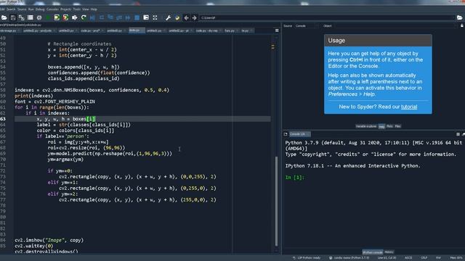Go back with left arrow icon
The width and height of the screenshot is (465, 261).
coord(186,17)
